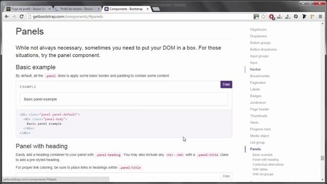Image resolution: width=327 pixels, height=184 pixels.
Task: Go to Glyphicons in the sidebar
Action: click(258, 30)
